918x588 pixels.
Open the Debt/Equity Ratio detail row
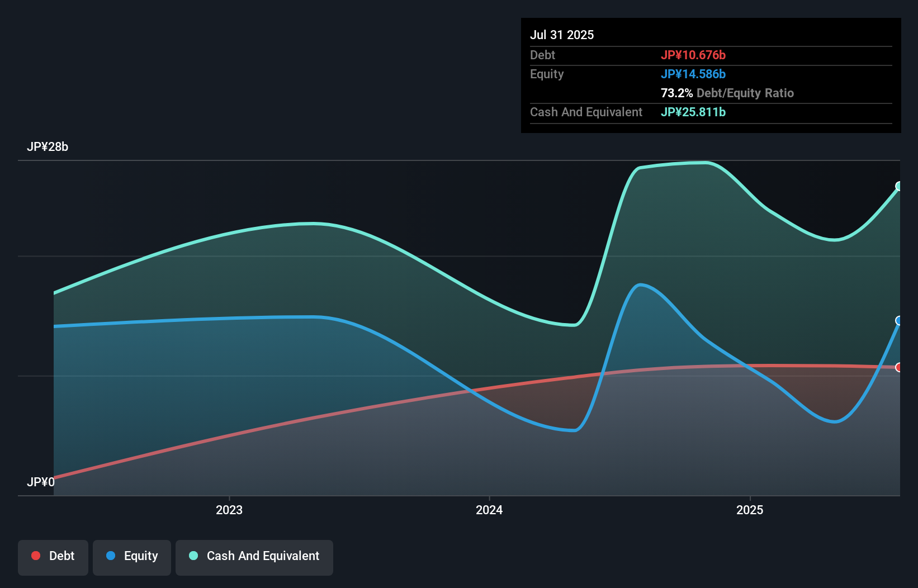pyautogui.click(x=727, y=93)
